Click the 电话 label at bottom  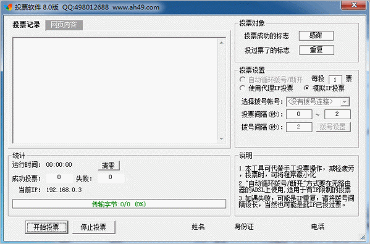tap(318, 227)
